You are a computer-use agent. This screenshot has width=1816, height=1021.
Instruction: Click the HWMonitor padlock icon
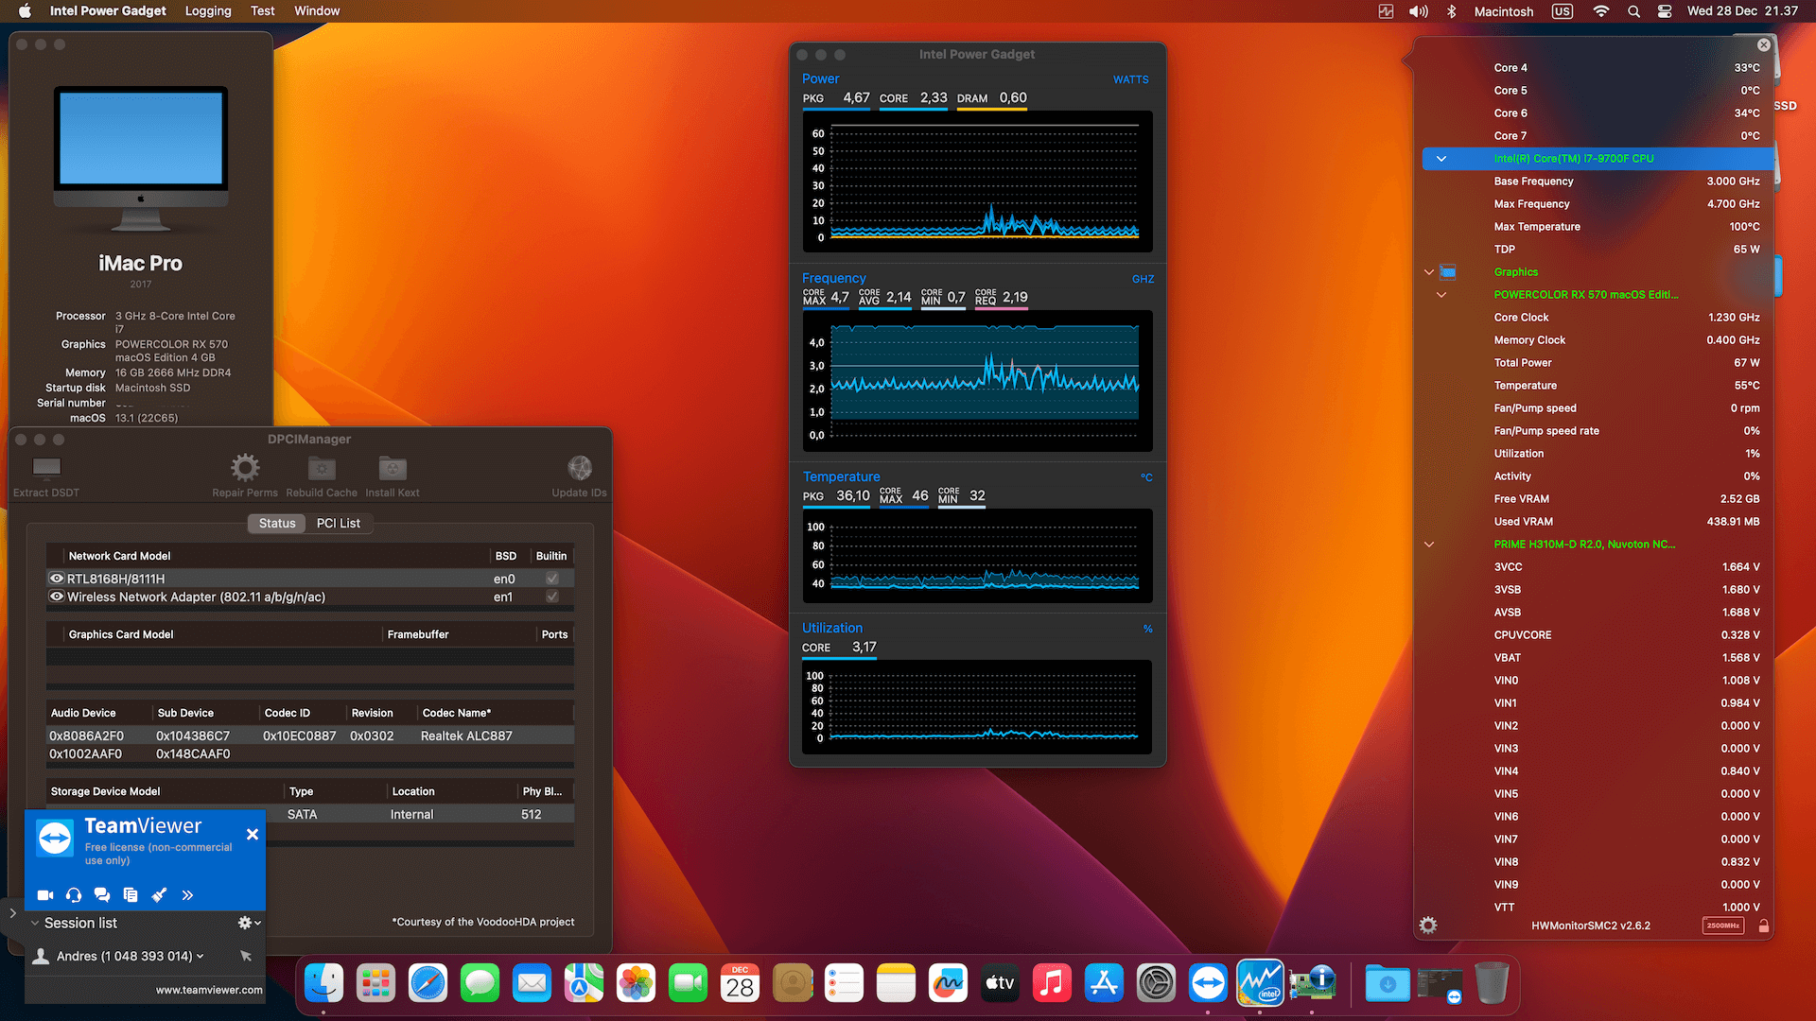pos(1764,926)
